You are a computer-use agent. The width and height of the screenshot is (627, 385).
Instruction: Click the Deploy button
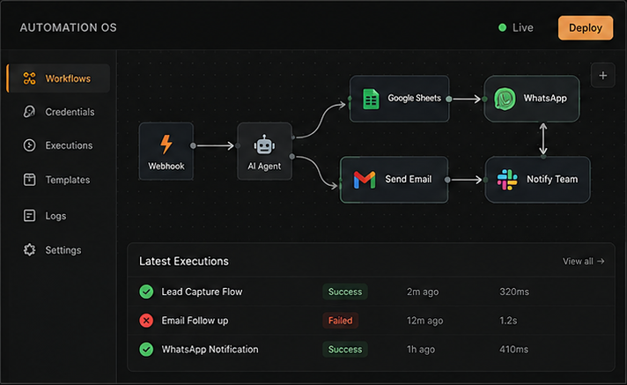[x=586, y=27]
